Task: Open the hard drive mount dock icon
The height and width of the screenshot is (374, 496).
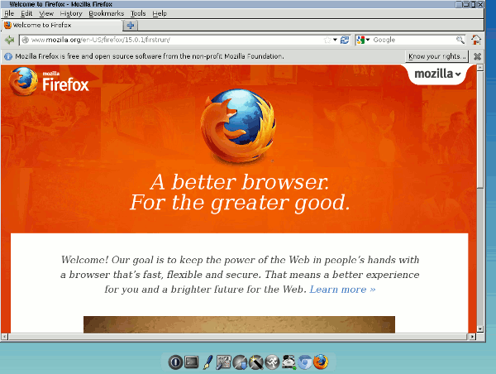Action: (x=289, y=362)
